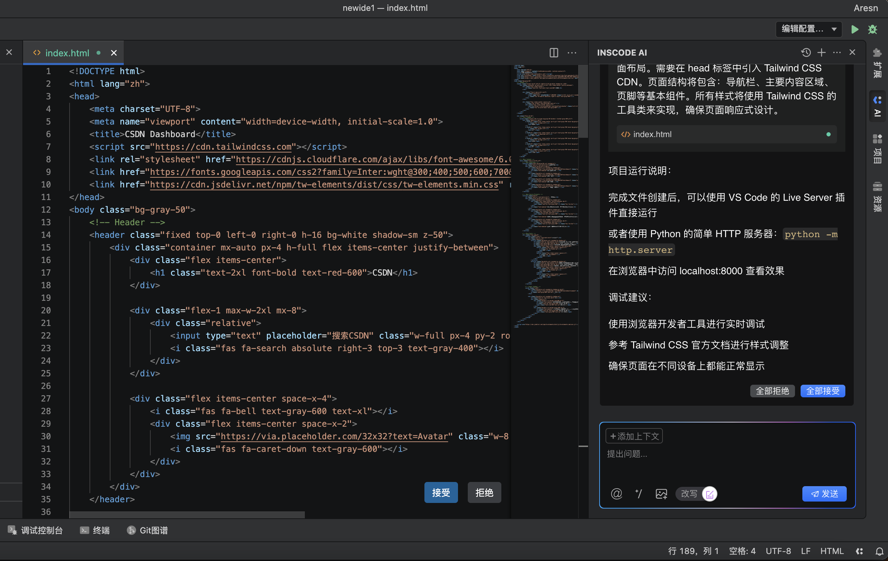Open notifications bell in status bar
The image size is (888, 561).
click(879, 551)
